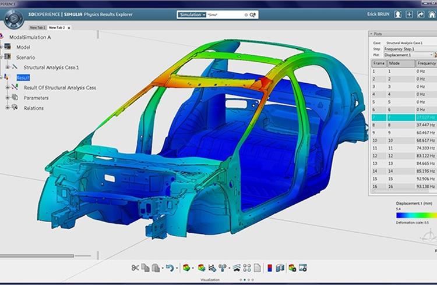Image resolution: width=437 pixels, height=285 pixels.
Task: Click the plus add icon in header
Action: coord(409,15)
